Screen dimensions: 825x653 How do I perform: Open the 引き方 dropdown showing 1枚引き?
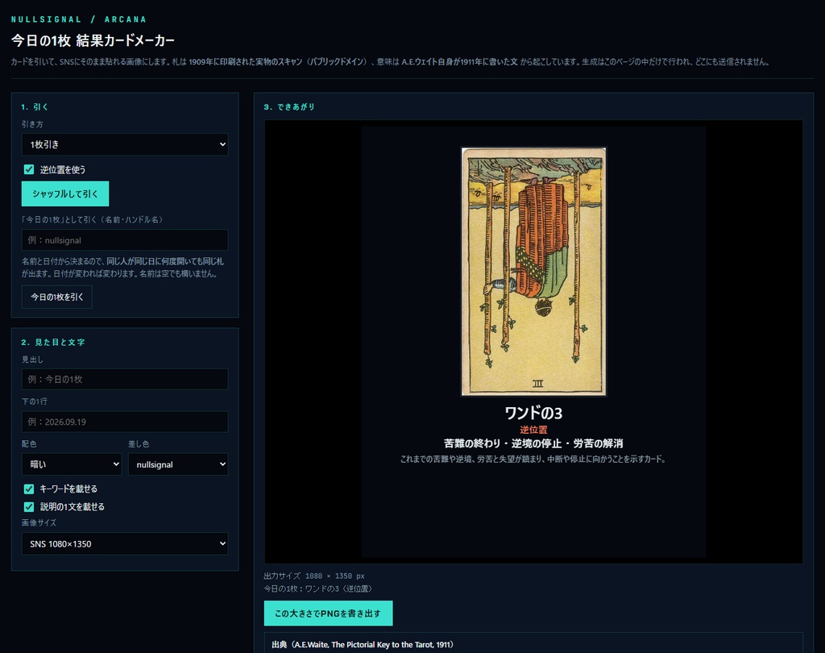(125, 144)
